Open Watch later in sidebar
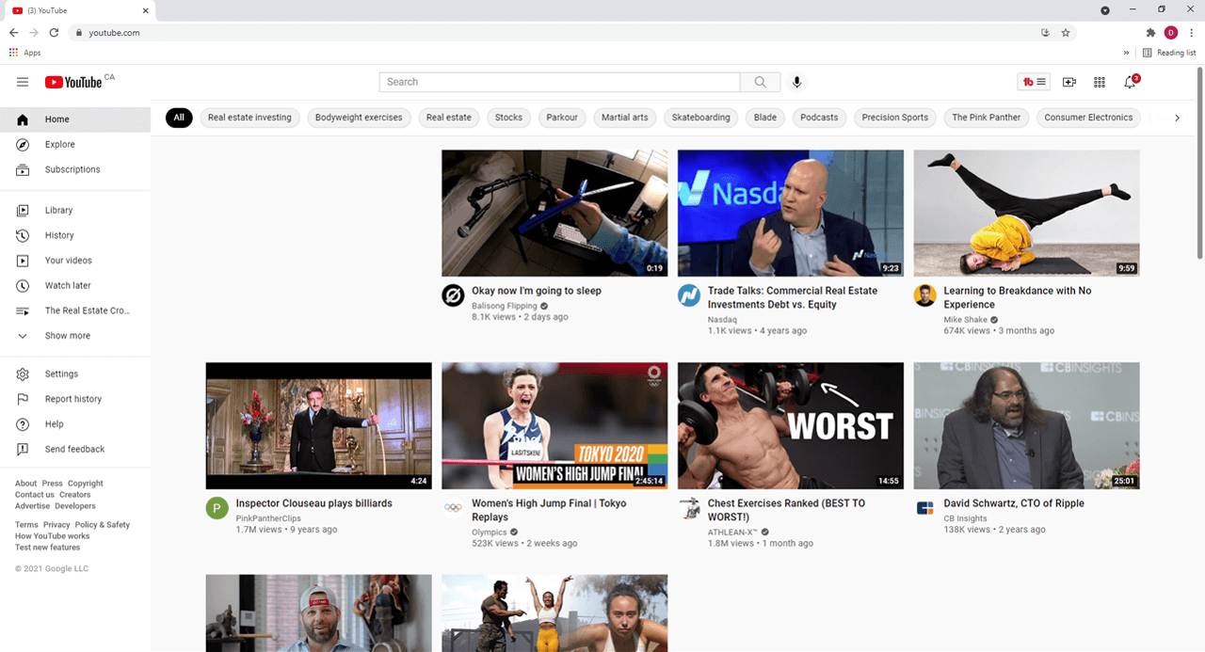Viewport: 1205px width, 652px height. (x=75, y=286)
